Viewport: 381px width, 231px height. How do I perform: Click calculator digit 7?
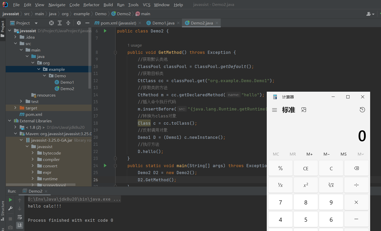tap(280, 202)
